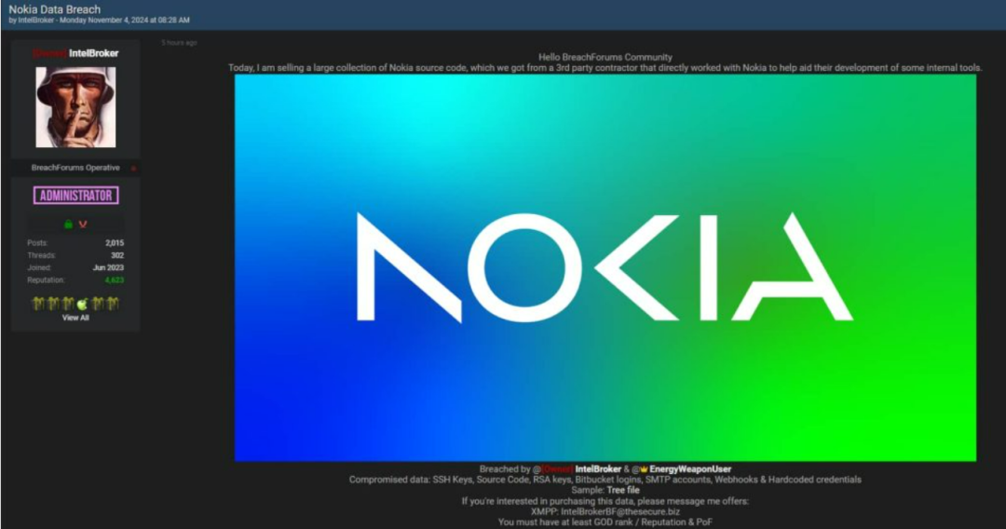Open the Tree file sample link
The image size is (1006, 529).
click(622, 490)
